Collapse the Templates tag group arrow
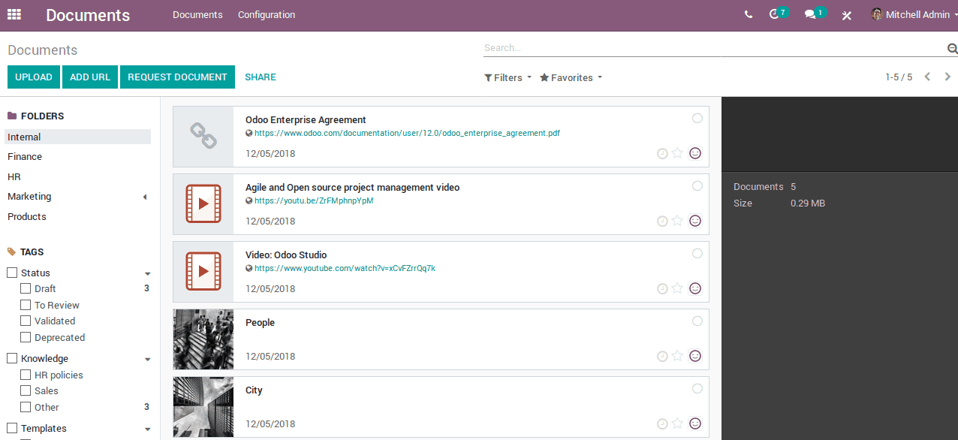This screenshot has width=958, height=440. [x=147, y=429]
